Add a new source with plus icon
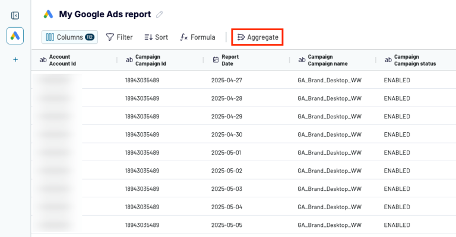 click(x=15, y=59)
